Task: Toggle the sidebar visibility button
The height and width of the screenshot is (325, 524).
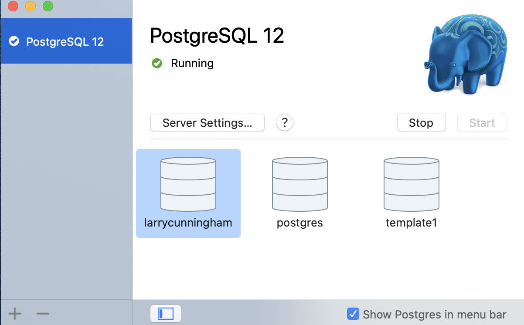Action: click(x=165, y=314)
